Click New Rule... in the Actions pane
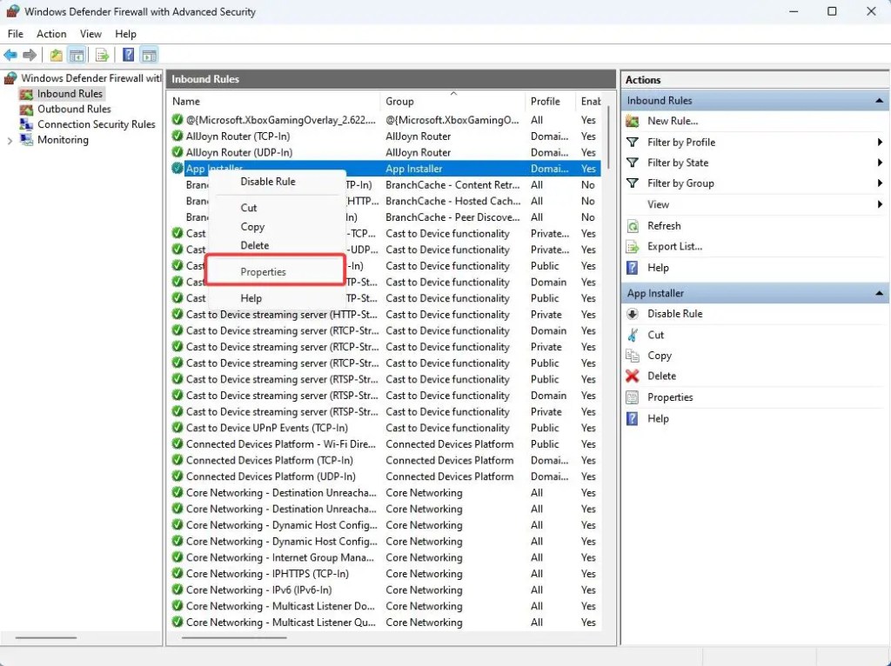The width and height of the screenshot is (891, 666). [673, 121]
